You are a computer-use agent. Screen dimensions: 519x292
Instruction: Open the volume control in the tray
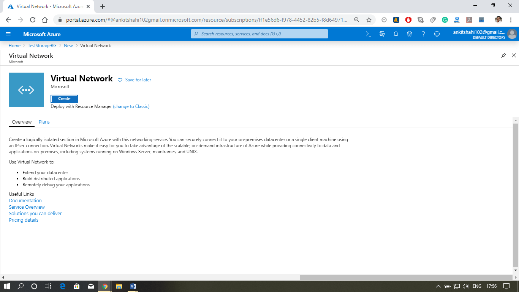tap(465, 286)
